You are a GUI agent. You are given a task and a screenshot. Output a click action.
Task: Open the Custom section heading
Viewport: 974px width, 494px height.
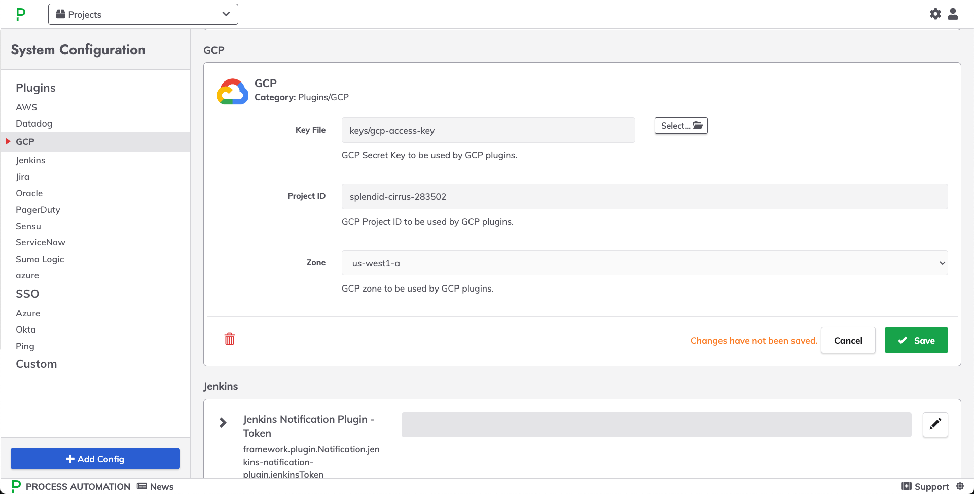click(x=36, y=364)
